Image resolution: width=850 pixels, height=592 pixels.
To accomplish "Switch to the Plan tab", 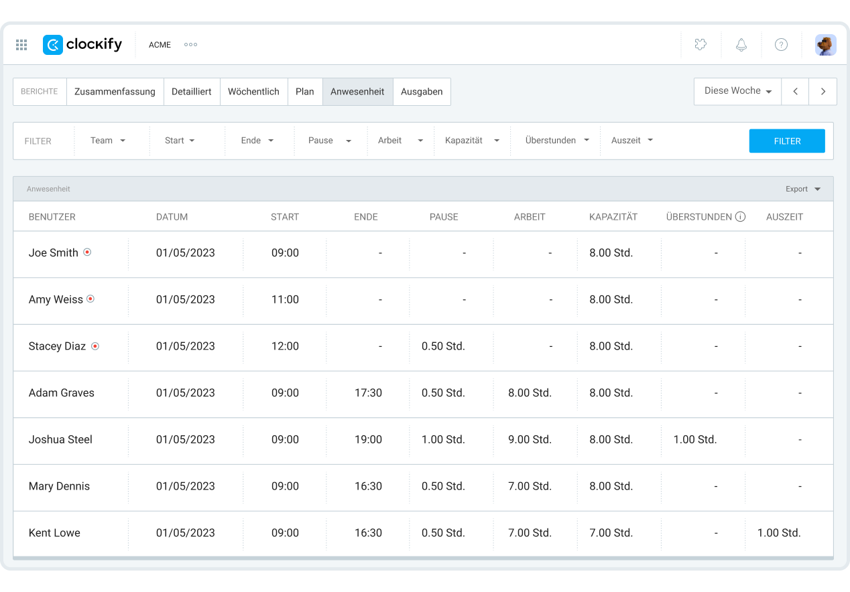I will pos(305,92).
